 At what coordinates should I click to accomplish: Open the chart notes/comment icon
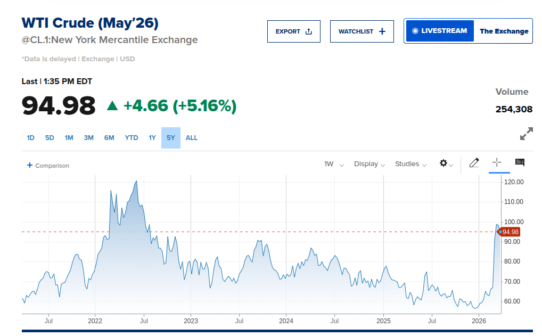pyautogui.click(x=520, y=162)
